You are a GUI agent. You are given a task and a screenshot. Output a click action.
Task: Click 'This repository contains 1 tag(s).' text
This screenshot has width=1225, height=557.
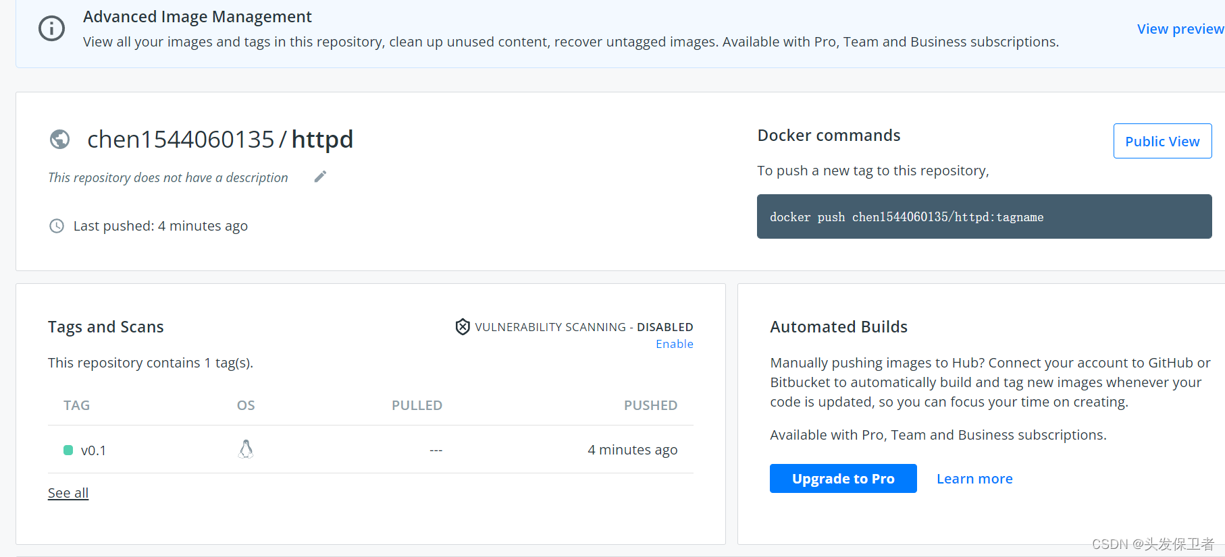coord(151,363)
